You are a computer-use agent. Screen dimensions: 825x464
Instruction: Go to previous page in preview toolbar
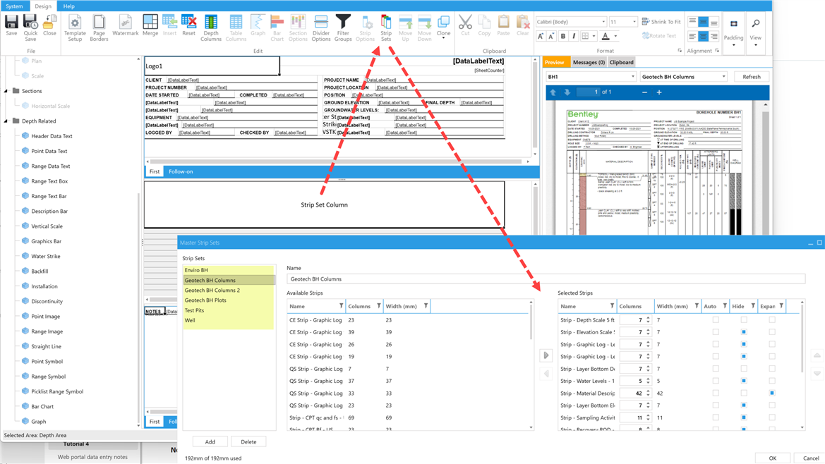553,92
